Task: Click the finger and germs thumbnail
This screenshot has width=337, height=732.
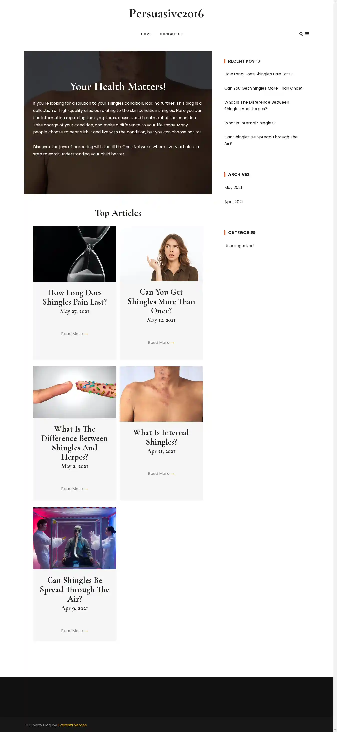Action: pyautogui.click(x=75, y=392)
